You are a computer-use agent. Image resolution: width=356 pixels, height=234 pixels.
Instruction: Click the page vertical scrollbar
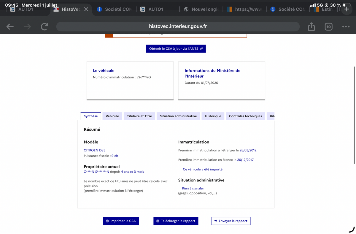click(355, 115)
